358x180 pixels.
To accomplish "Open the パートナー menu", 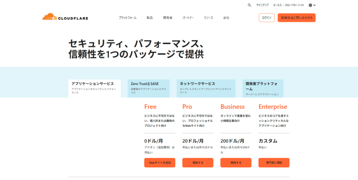I will click(x=188, y=18).
